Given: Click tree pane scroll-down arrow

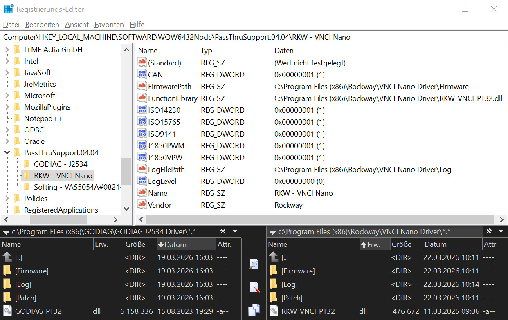Looking at the screenshot, I should pos(126,209).
